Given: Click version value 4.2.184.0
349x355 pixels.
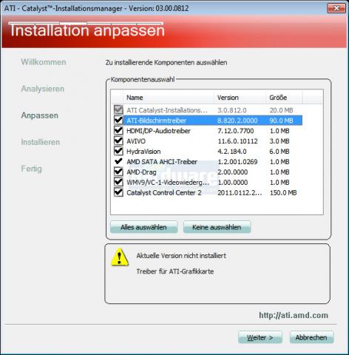Looking at the screenshot, I should pos(232,152).
